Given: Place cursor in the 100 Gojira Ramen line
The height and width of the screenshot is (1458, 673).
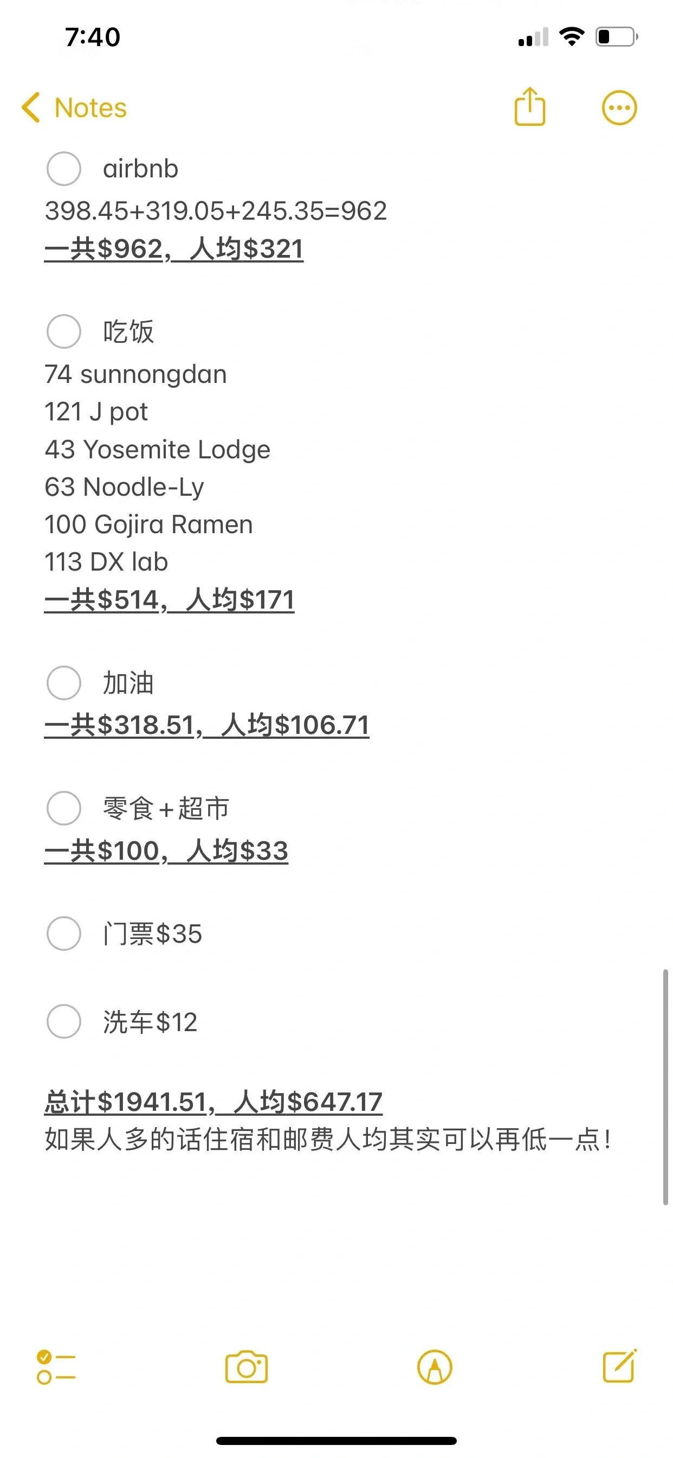Looking at the screenshot, I should click(148, 525).
